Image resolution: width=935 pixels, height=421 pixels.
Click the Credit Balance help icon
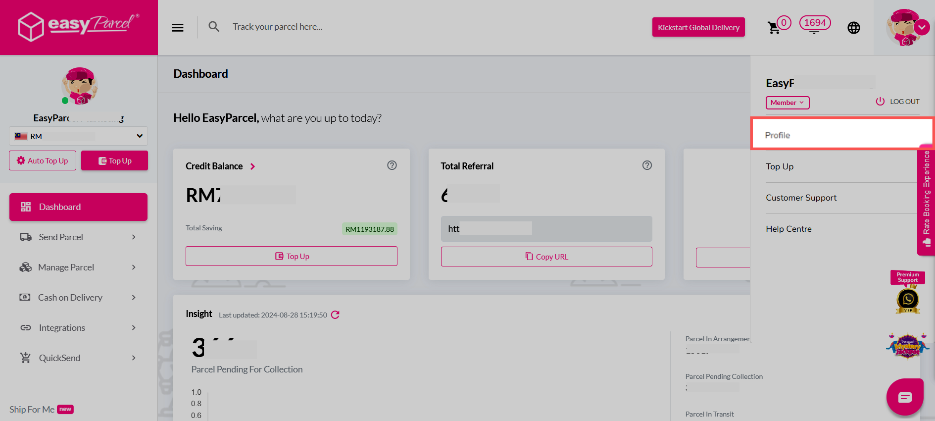pyautogui.click(x=392, y=165)
